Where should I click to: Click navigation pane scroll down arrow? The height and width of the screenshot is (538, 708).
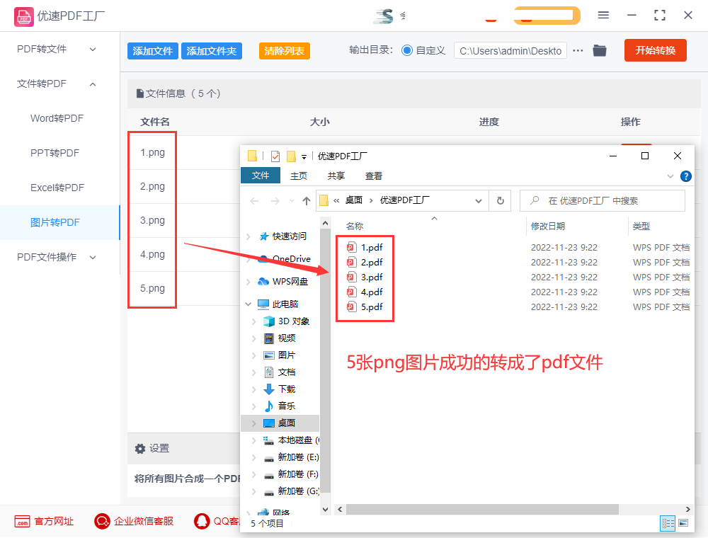(x=325, y=509)
